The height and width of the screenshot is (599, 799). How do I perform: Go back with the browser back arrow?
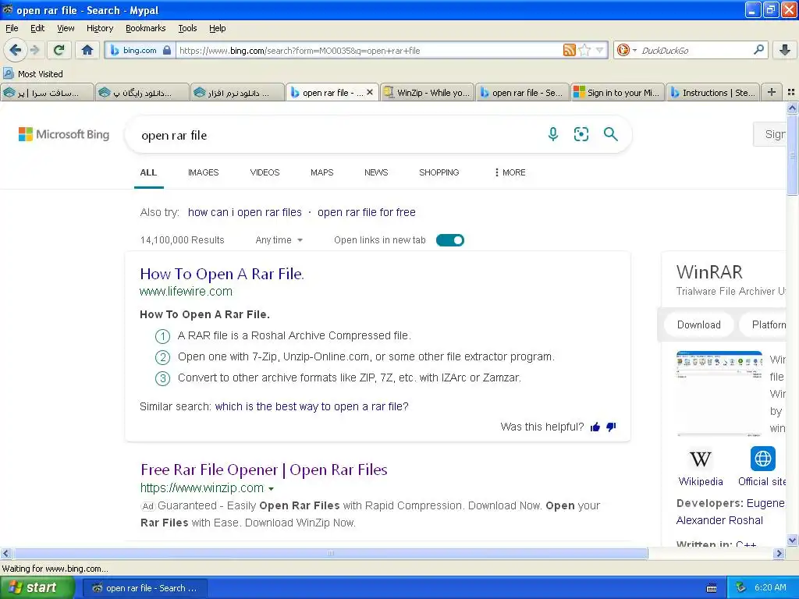point(16,50)
